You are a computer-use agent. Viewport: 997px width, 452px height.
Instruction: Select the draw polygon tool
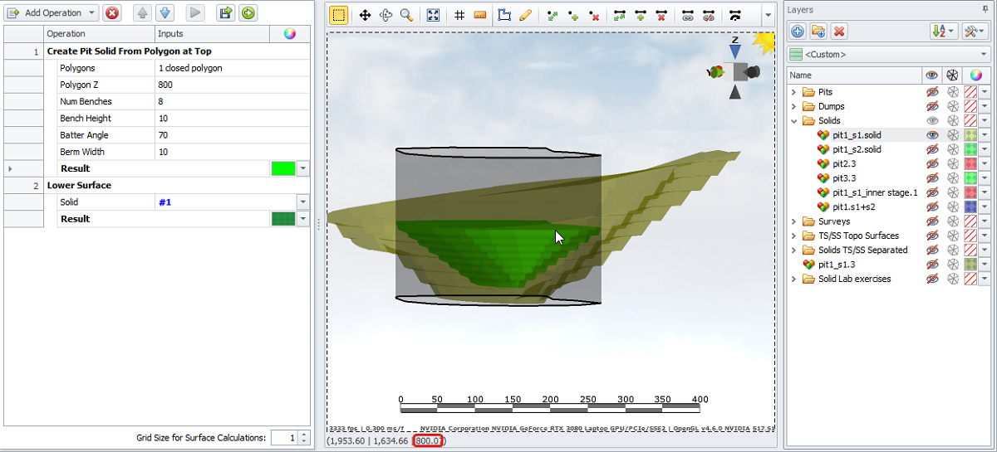click(x=504, y=15)
